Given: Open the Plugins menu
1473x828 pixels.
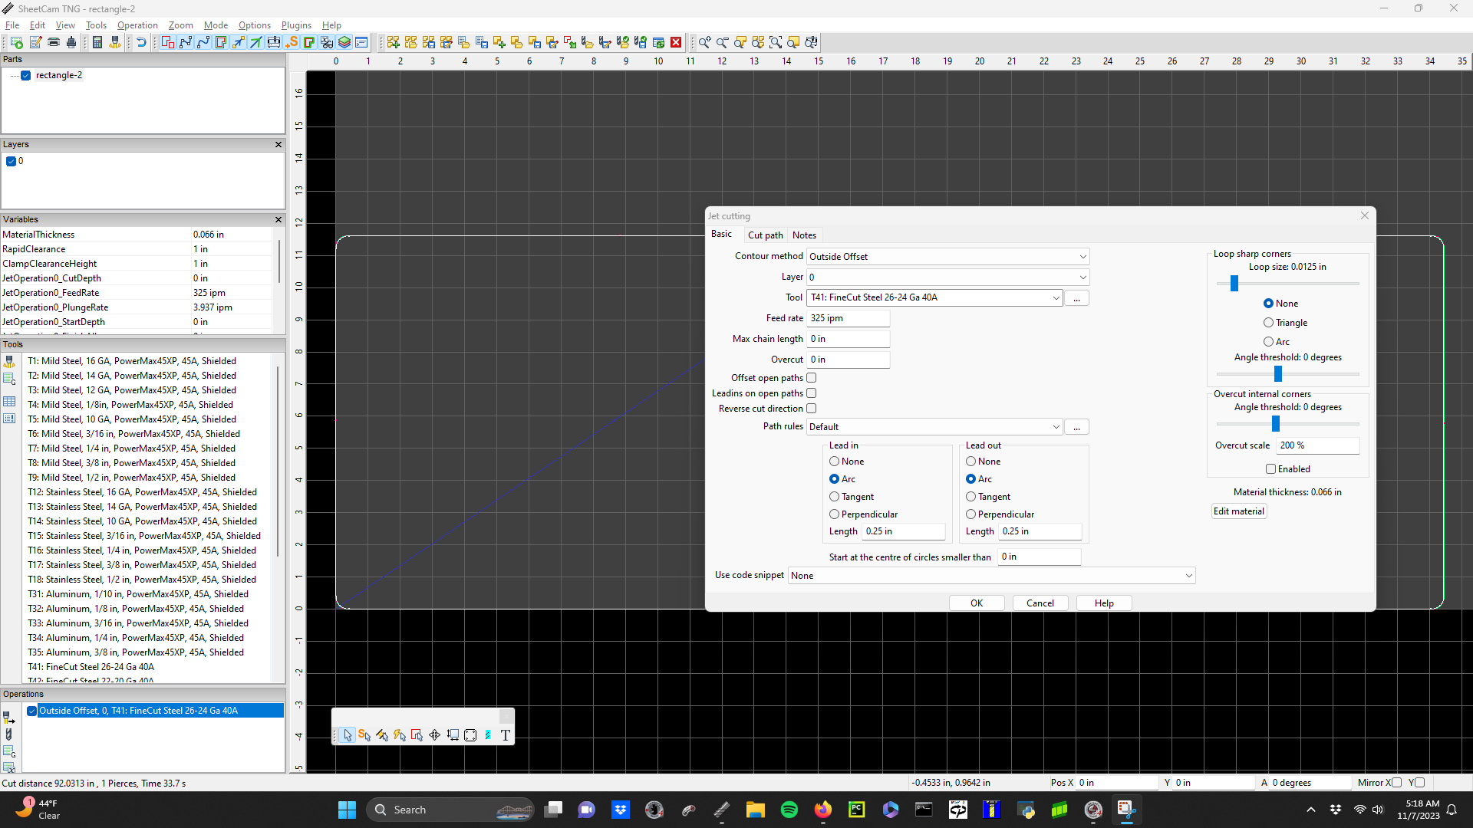Looking at the screenshot, I should 296,25.
